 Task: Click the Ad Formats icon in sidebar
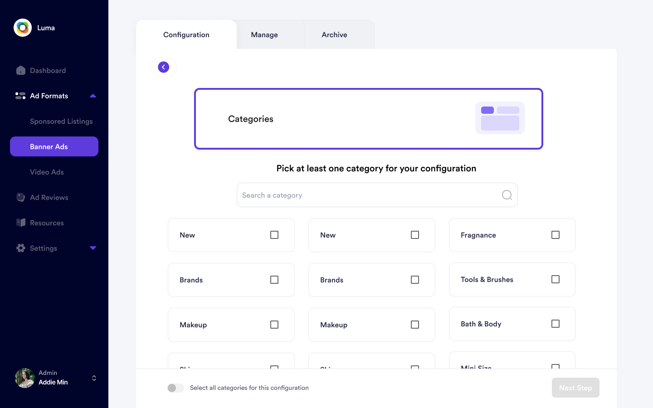[20, 96]
